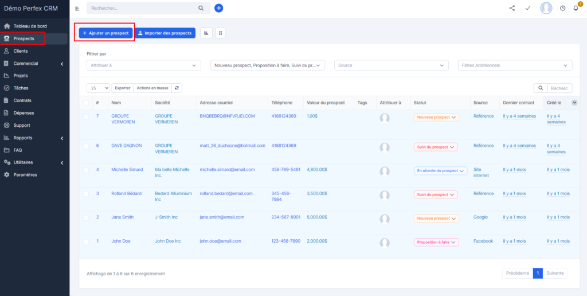Viewport: 587px width, 296px height.
Task: Toggle column sort arrow on Créé le
Action: tap(574, 103)
